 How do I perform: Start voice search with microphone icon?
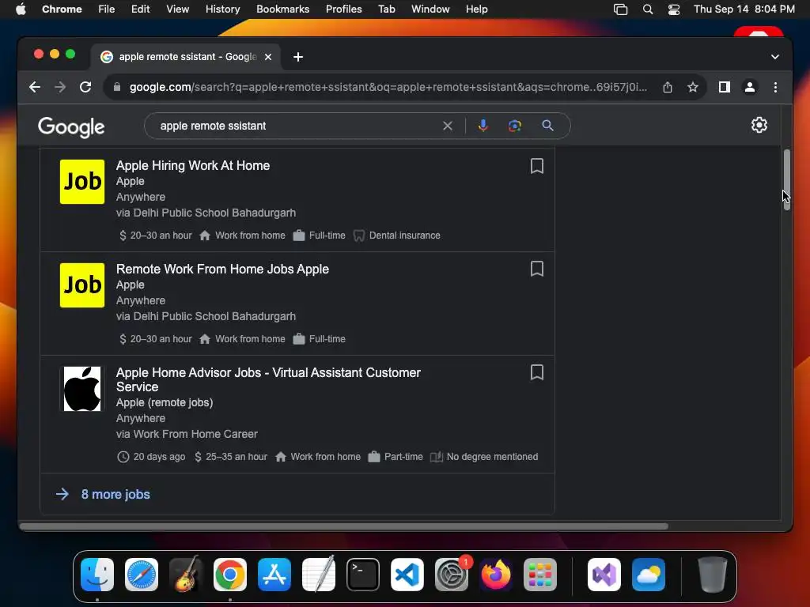click(x=483, y=126)
